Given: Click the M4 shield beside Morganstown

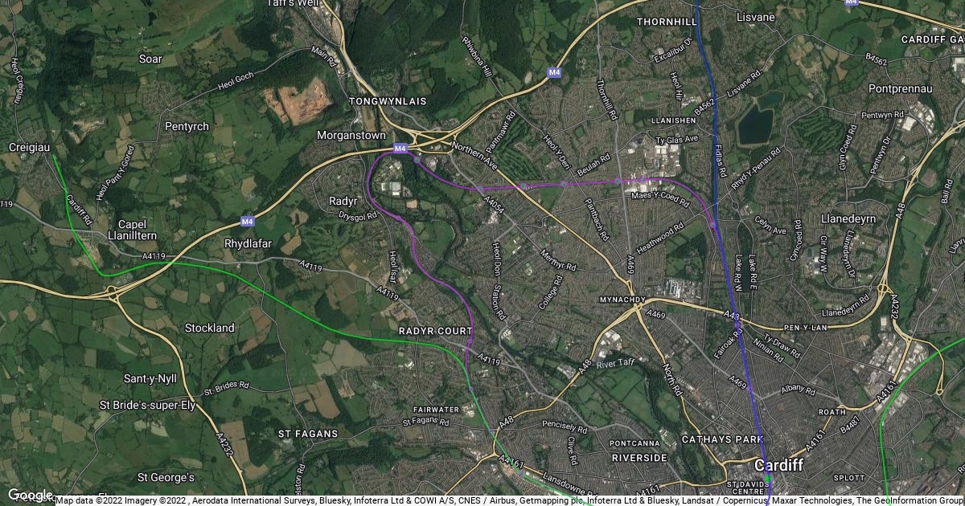Looking at the screenshot, I should click(x=400, y=149).
